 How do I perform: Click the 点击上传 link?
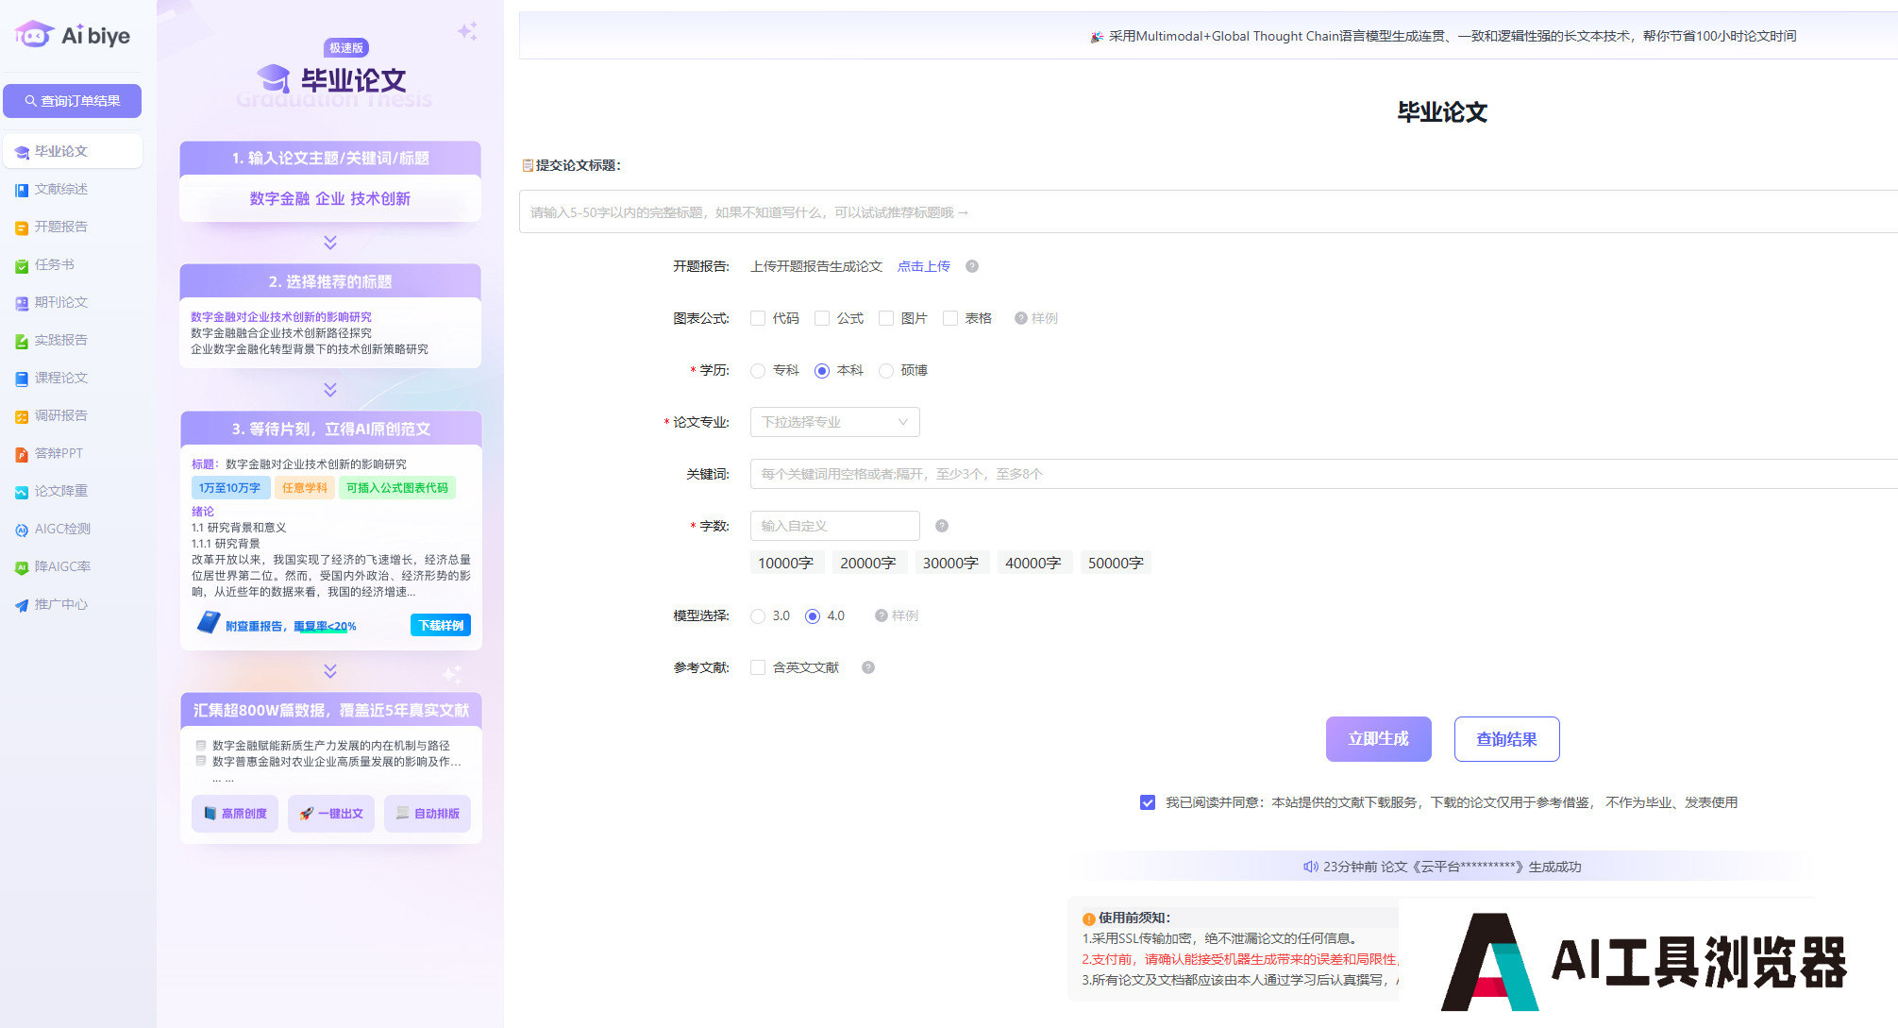923,266
